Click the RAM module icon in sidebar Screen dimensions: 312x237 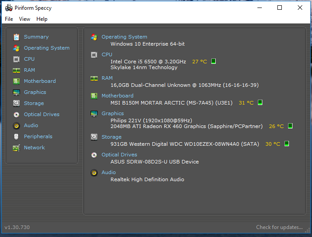[x=16, y=70]
